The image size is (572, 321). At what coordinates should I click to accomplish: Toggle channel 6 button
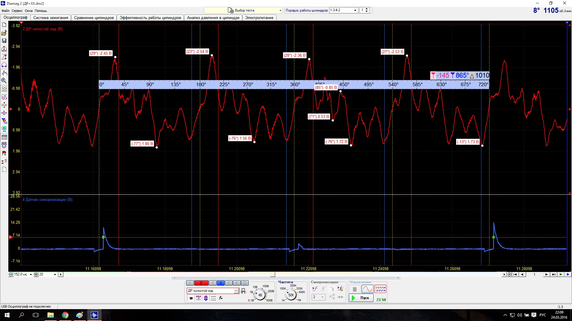(237, 283)
